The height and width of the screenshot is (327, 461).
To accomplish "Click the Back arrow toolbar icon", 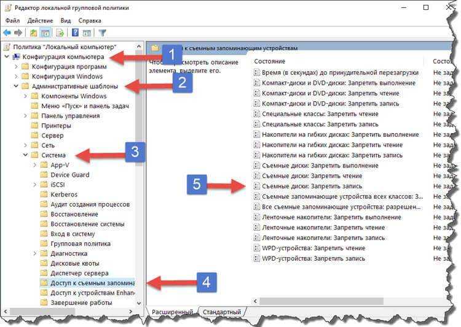I will tap(7, 33).
